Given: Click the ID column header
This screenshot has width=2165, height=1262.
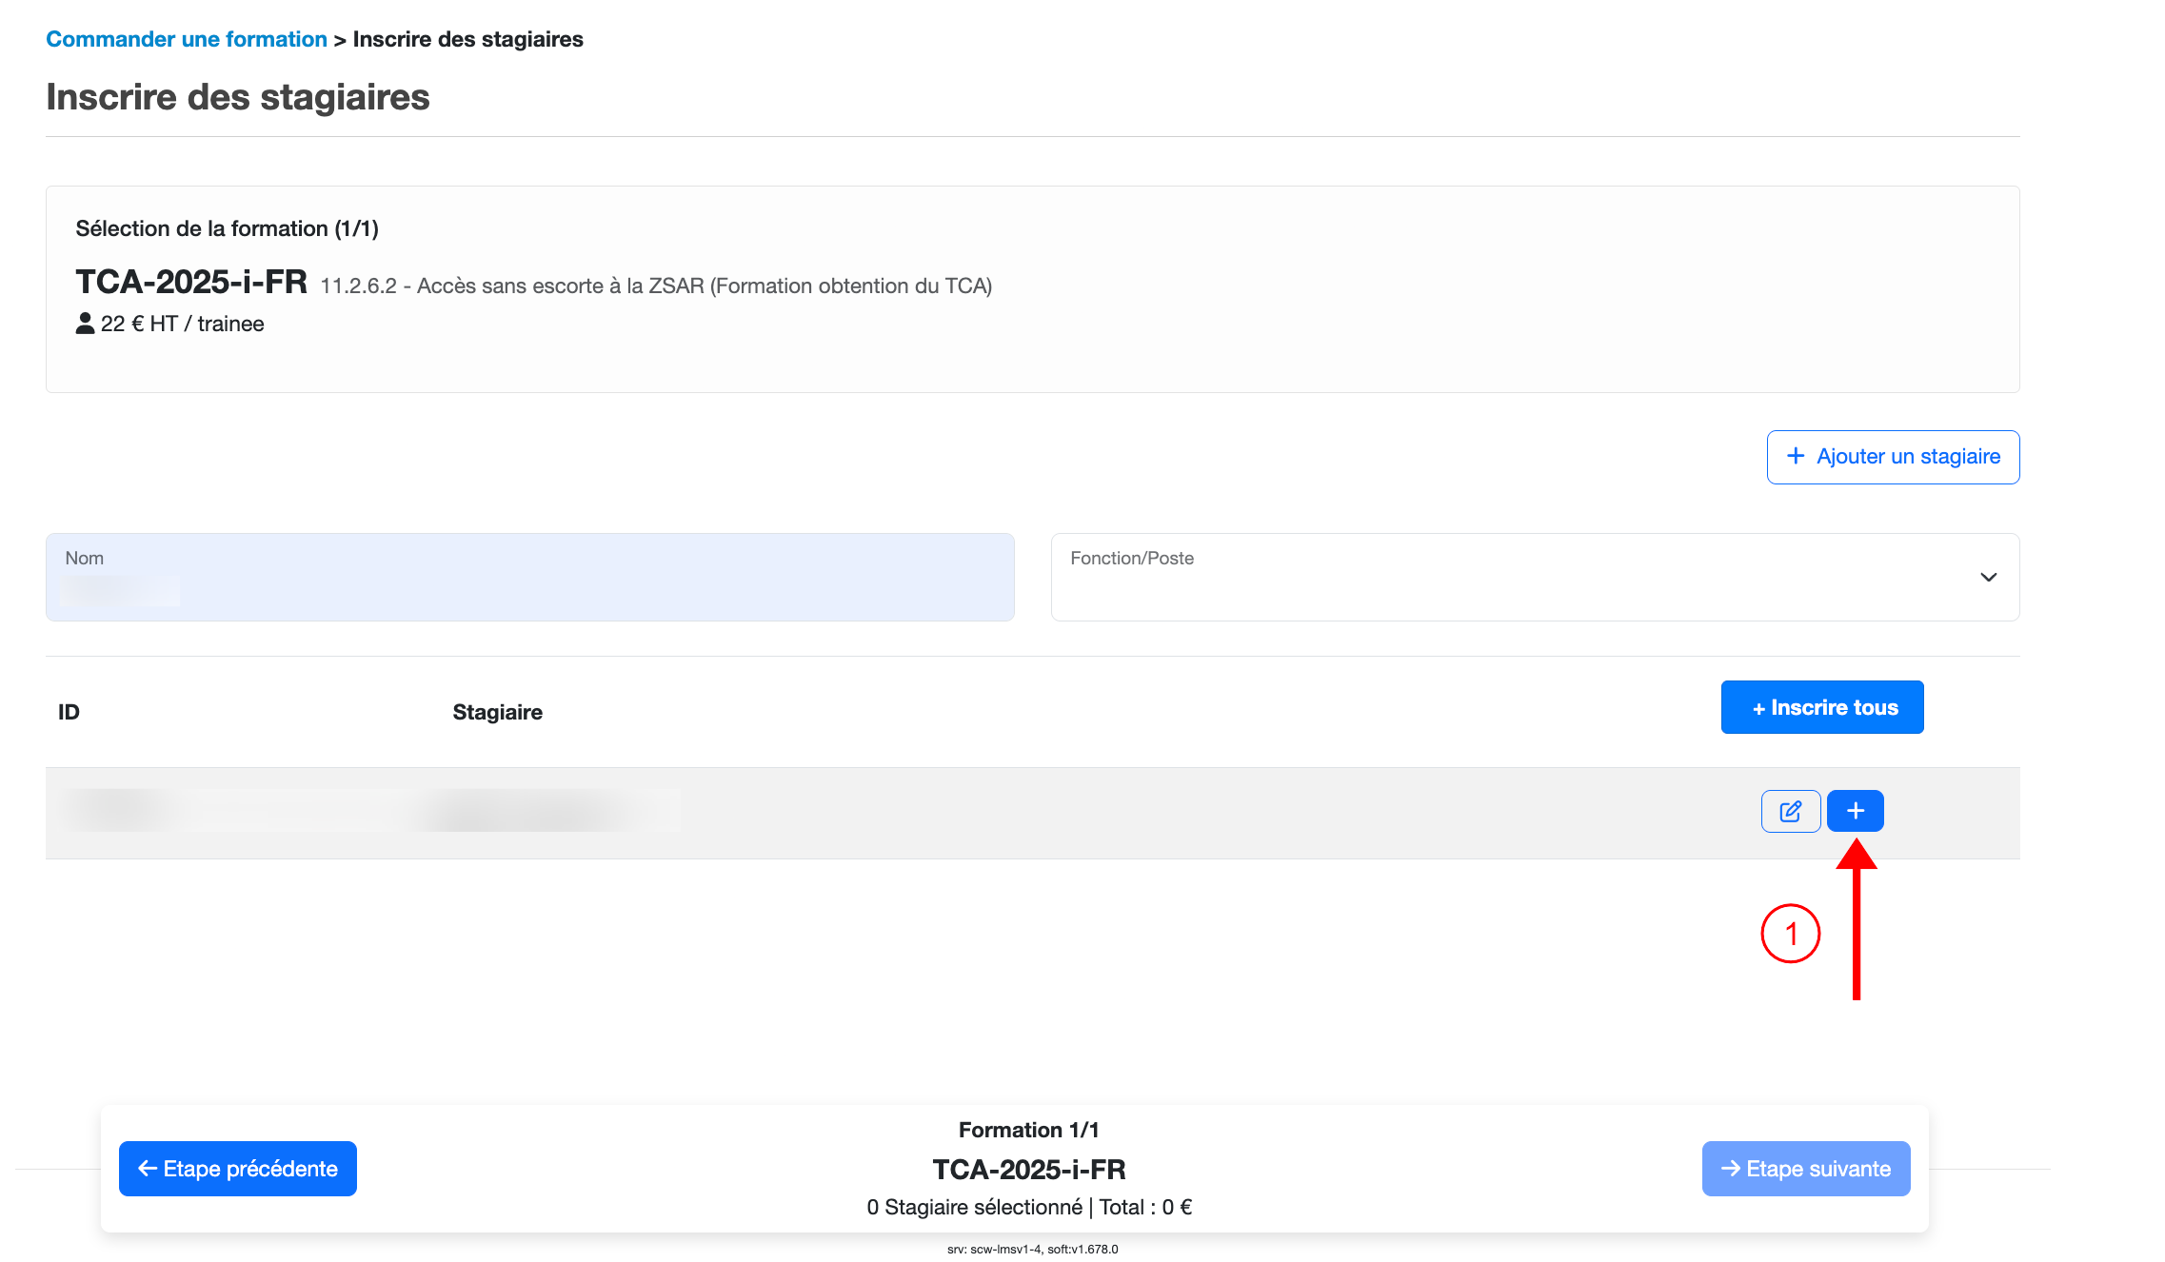Looking at the screenshot, I should [69, 712].
